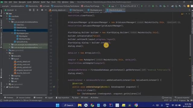Expand the mipmap folder
Screen dimensions: 193x108
[9, 76]
